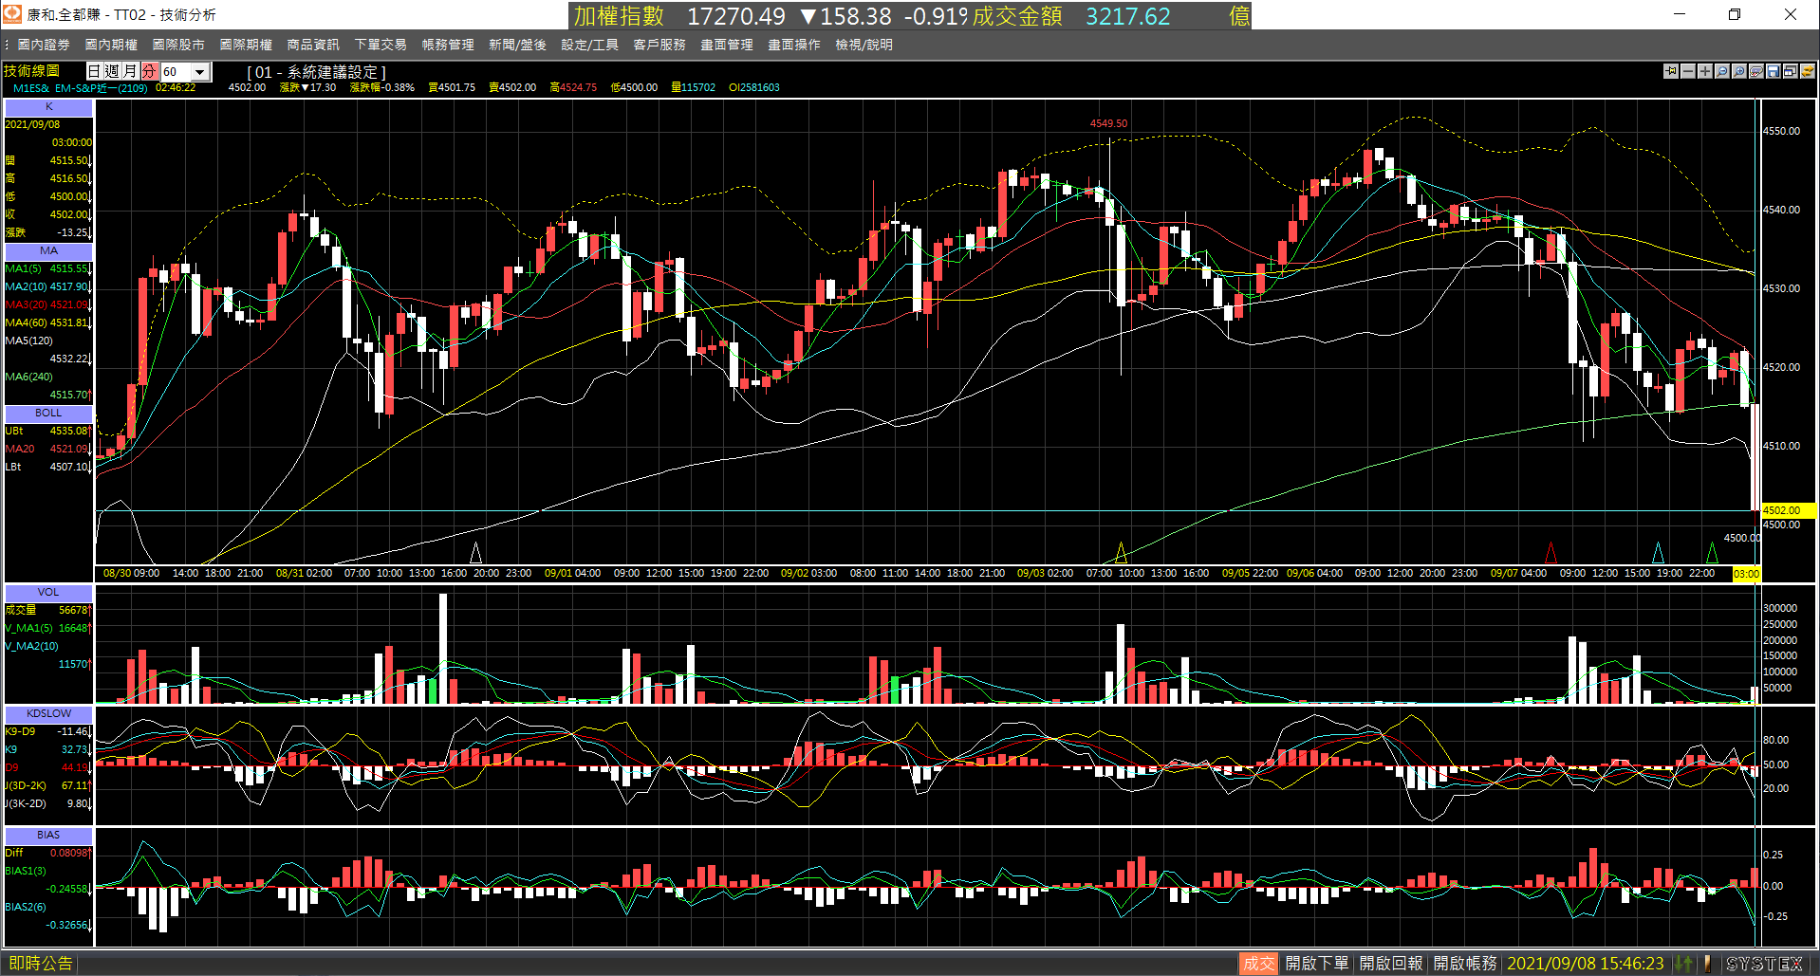Click the red triangle marker near 09/07
1820x976 pixels.
[1551, 552]
